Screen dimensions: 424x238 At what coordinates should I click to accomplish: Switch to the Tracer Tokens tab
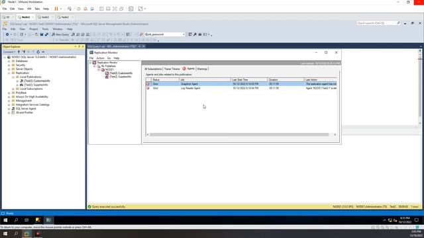(x=172, y=69)
